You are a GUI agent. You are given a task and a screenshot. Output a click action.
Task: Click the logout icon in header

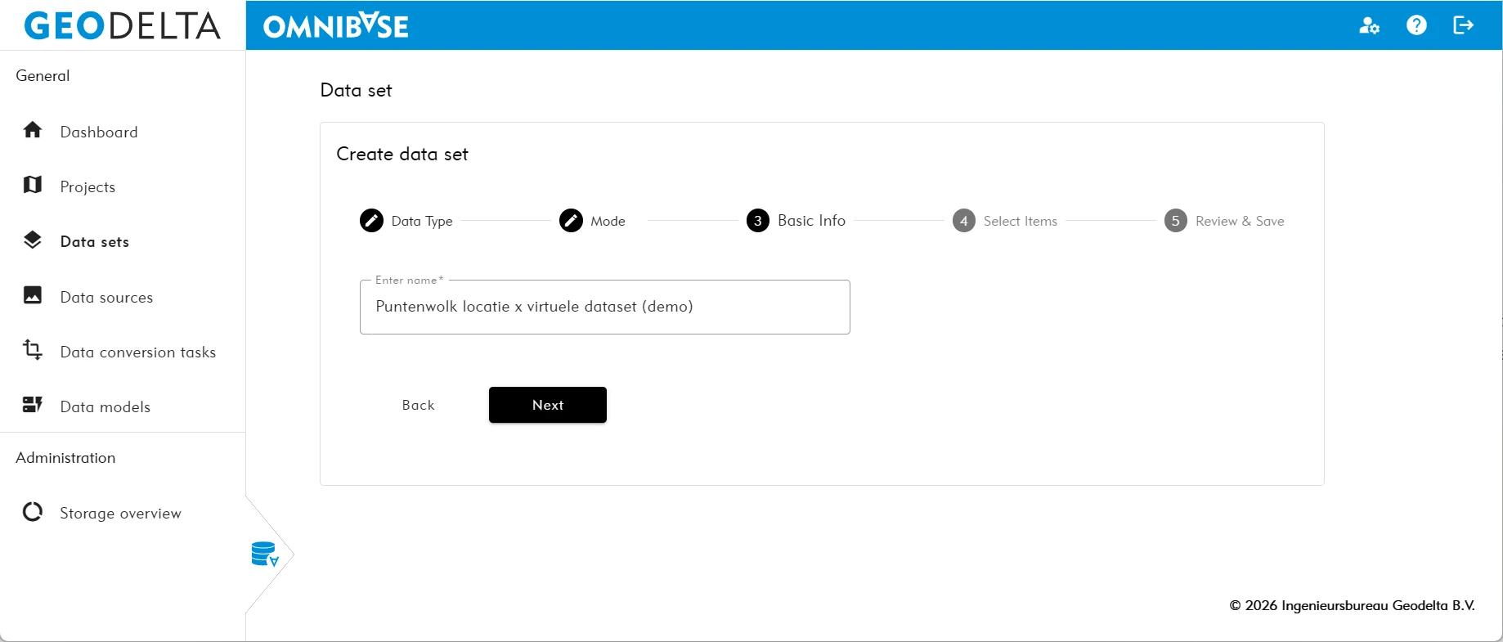tap(1463, 25)
